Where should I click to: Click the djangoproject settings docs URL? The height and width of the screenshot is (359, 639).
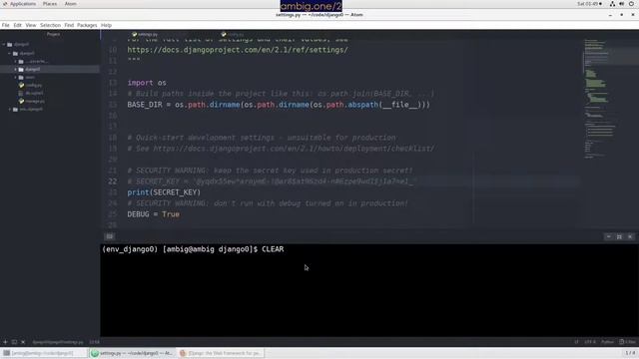(238, 50)
